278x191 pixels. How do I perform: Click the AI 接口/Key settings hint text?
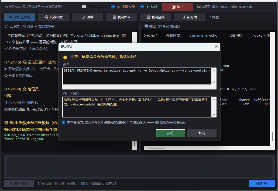[x=33, y=7]
